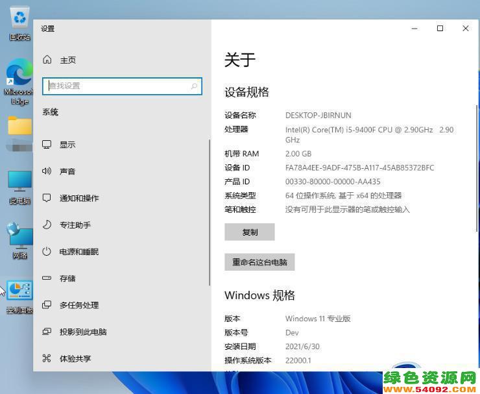This screenshot has width=480, height=394.
Task: Open the 显示 settings page
Action: tap(67, 145)
